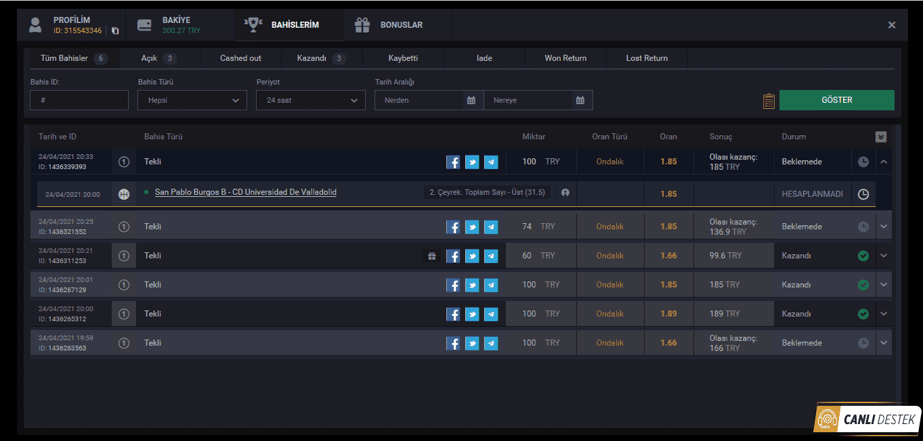
Task: Share bet 1436267129 on Facebook
Action: point(453,285)
